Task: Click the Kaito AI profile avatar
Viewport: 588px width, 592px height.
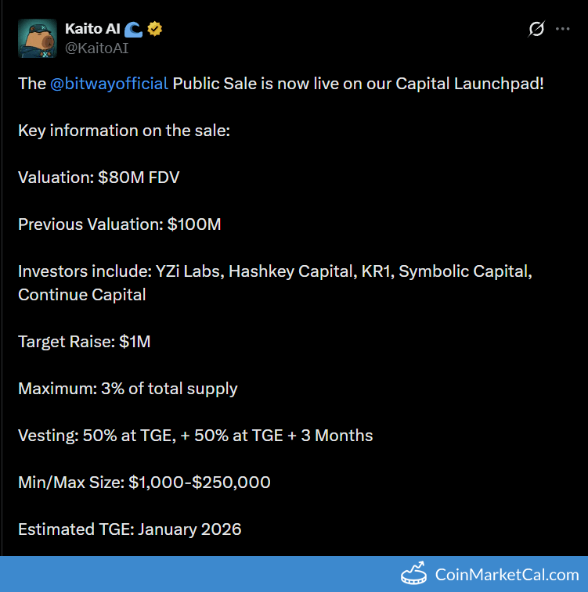Action: 38,38
